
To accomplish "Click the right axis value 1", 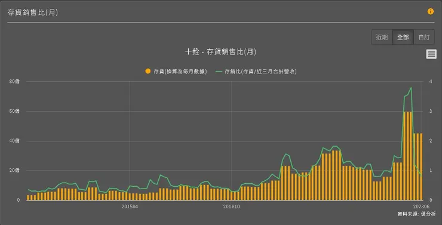I will click(430, 171).
